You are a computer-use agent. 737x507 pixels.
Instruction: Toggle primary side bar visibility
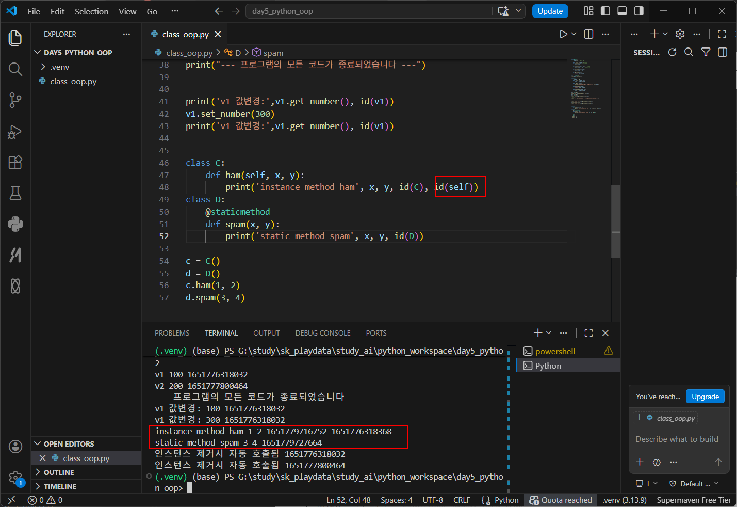click(x=605, y=11)
